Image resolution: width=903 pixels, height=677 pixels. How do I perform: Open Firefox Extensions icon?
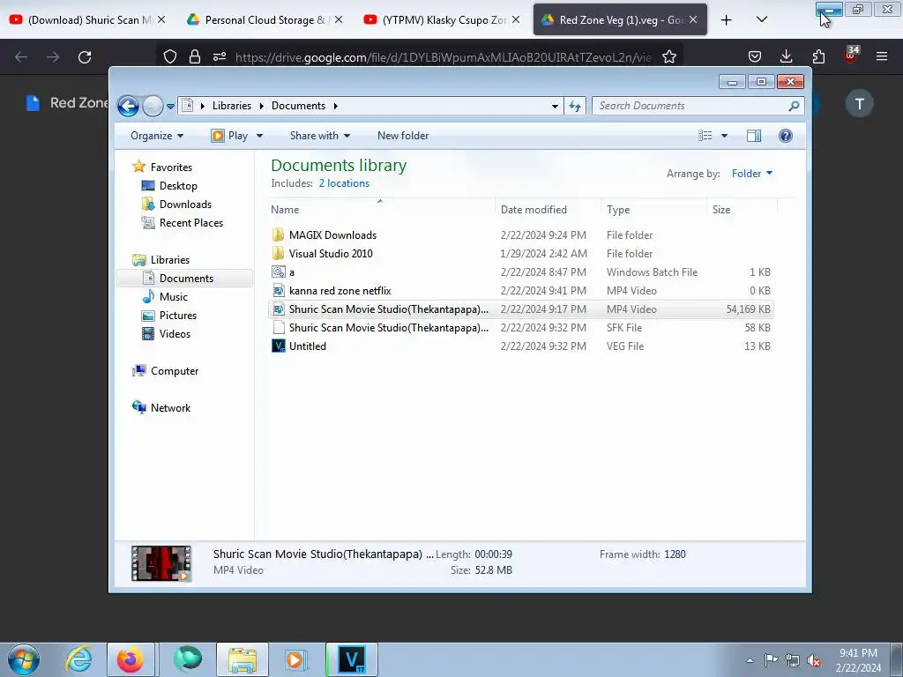click(x=818, y=56)
